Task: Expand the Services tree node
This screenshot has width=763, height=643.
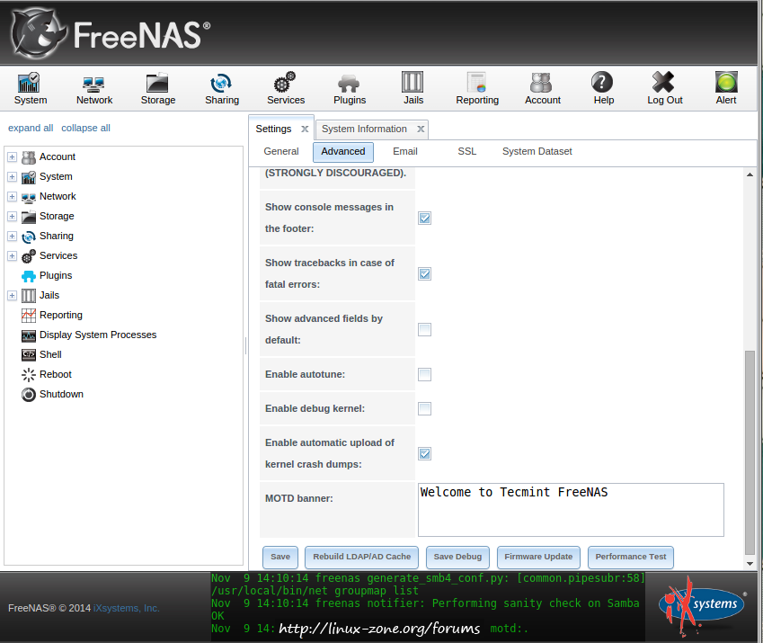Action: [x=12, y=256]
